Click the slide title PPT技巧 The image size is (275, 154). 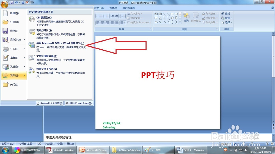158,75
